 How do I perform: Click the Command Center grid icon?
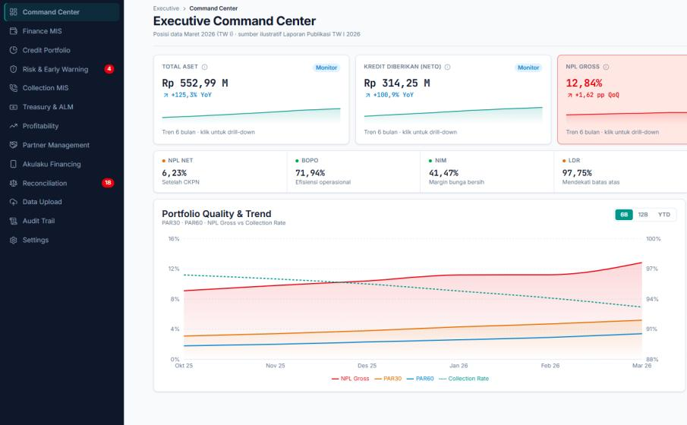click(14, 12)
